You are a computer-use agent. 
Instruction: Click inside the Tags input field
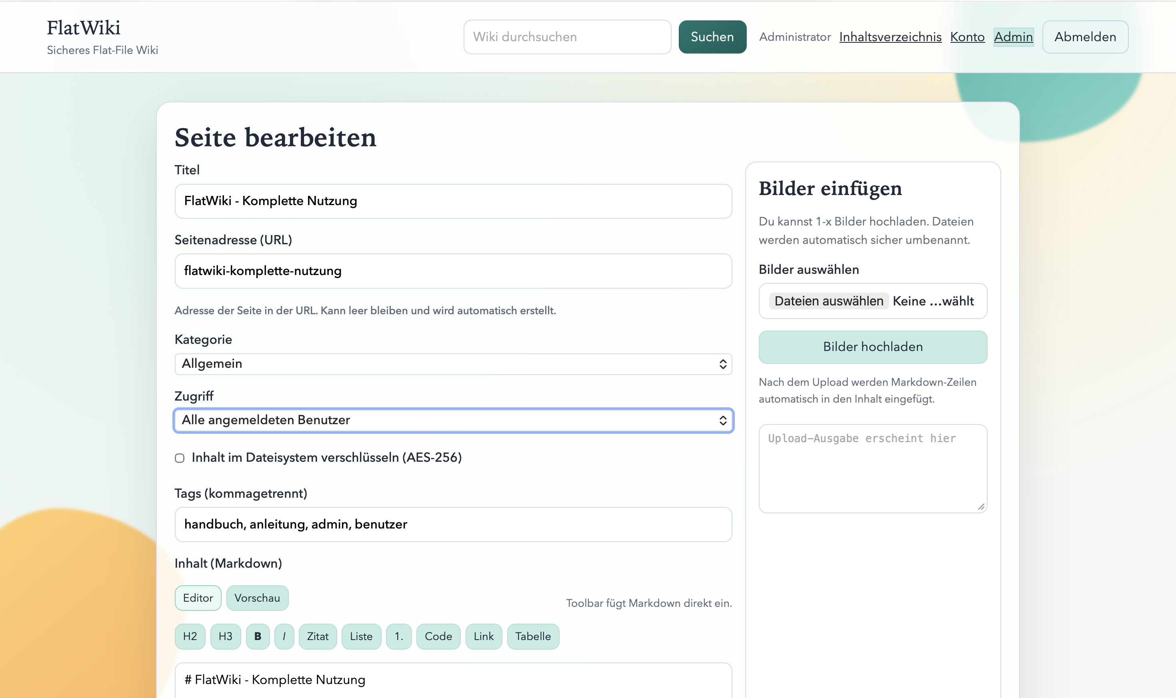tap(453, 524)
